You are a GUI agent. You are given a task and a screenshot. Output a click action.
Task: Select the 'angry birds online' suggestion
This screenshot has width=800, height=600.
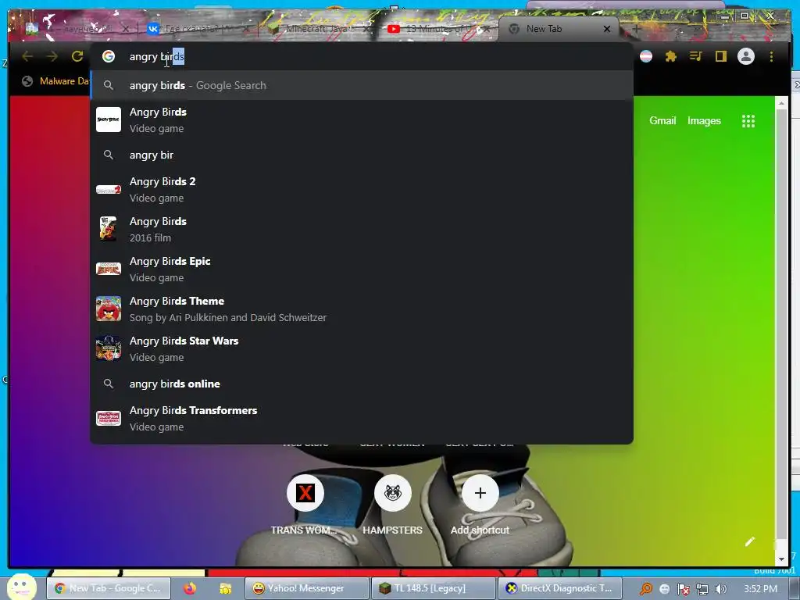(x=362, y=384)
